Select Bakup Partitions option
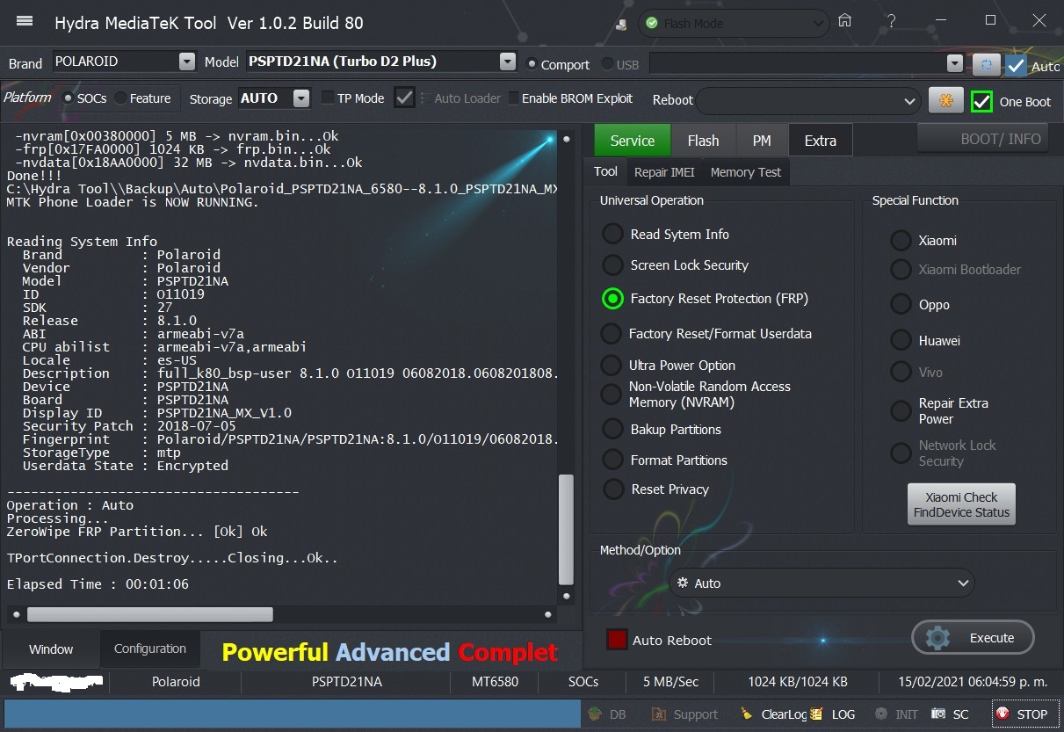 [x=612, y=429]
